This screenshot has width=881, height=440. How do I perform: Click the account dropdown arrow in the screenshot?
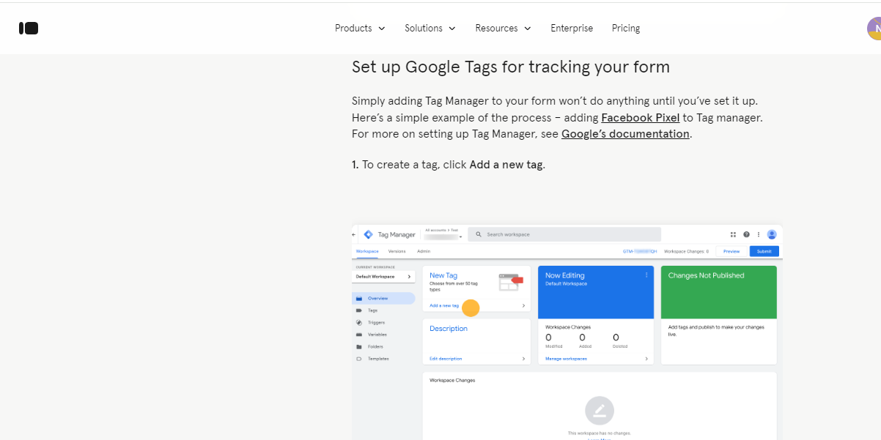tap(460, 237)
